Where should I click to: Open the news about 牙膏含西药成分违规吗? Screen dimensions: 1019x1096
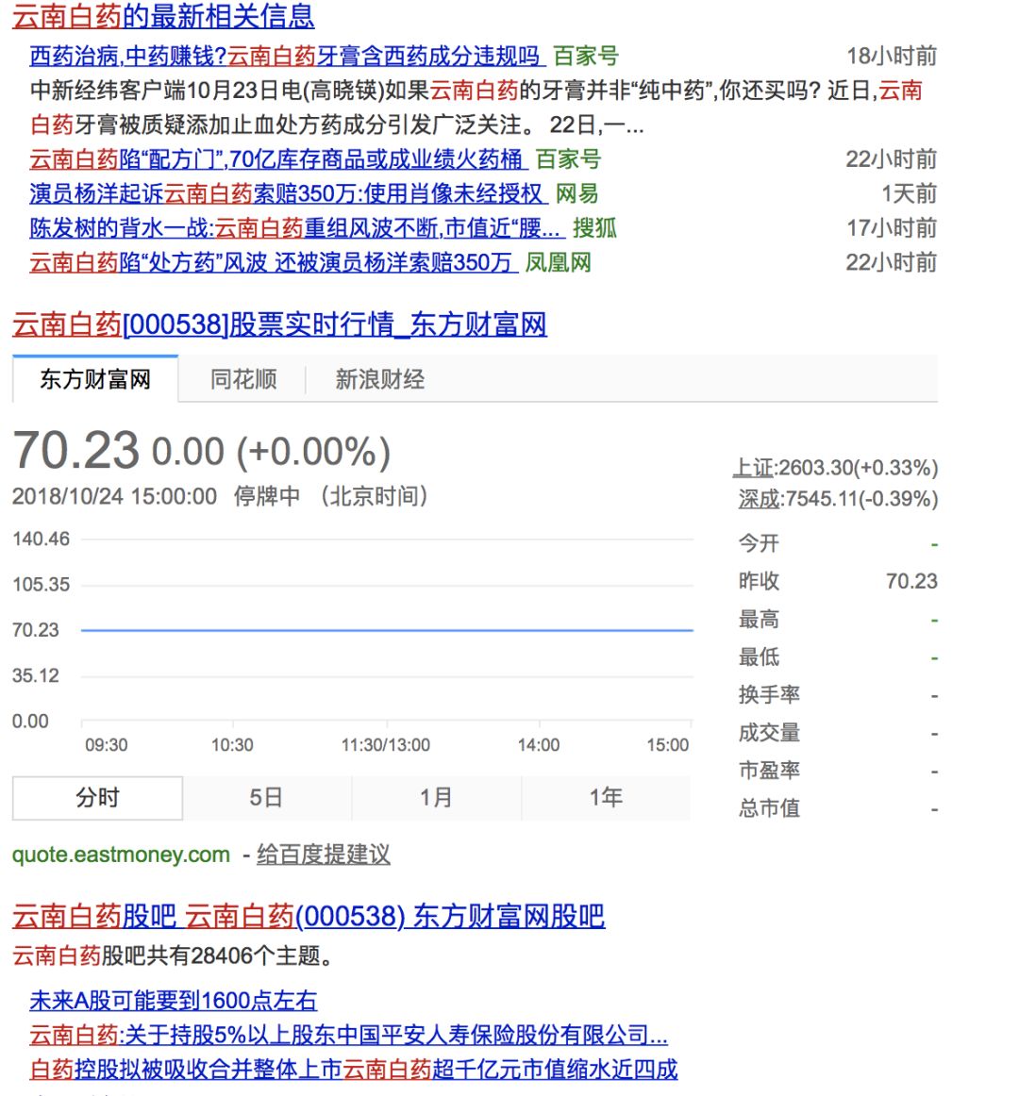(283, 57)
